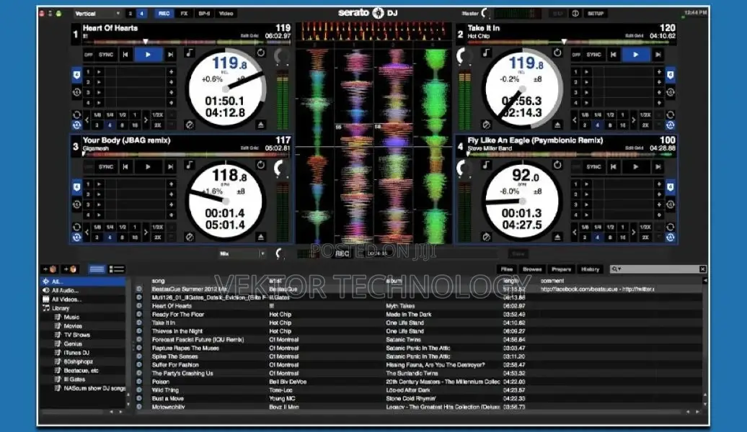The width and height of the screenshot is (747, 432).
Task: Show cue points panel on deck 2
Action: (671, 75)
